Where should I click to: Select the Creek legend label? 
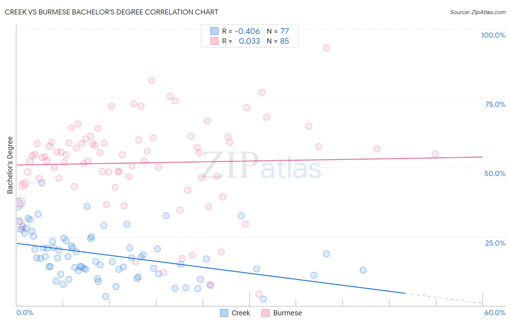click(x=241, y=313)
